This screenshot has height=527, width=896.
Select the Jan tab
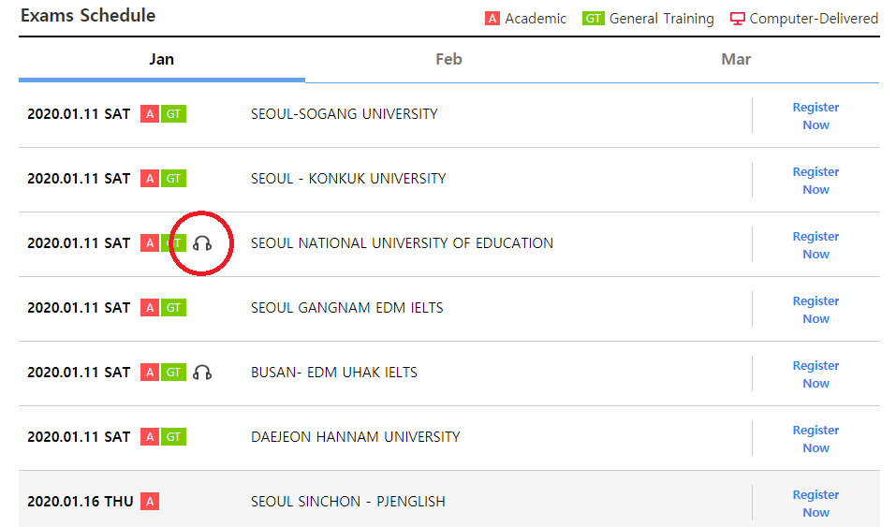coord(161,59)
